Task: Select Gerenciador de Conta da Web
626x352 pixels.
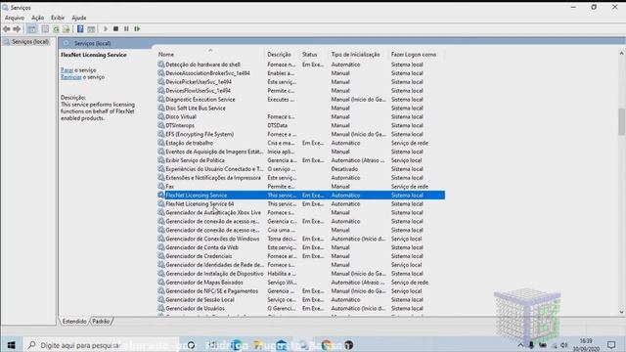Action: coord(301,247)
